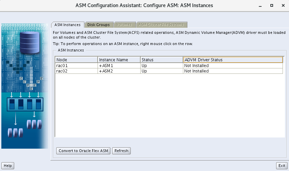Click the Node column header
The height and width of the screenshot is (171, 289).
76,60
